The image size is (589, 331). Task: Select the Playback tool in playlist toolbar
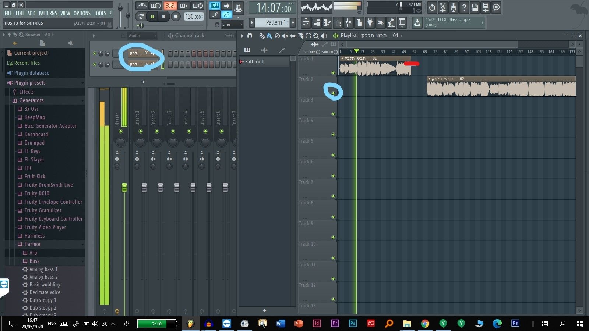324,36
